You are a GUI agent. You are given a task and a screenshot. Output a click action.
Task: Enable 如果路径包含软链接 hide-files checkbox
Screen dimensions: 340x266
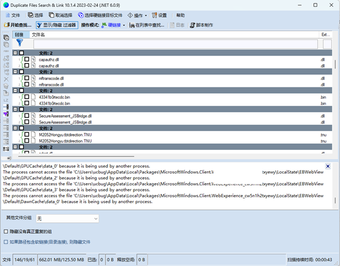tap(6, 242)
